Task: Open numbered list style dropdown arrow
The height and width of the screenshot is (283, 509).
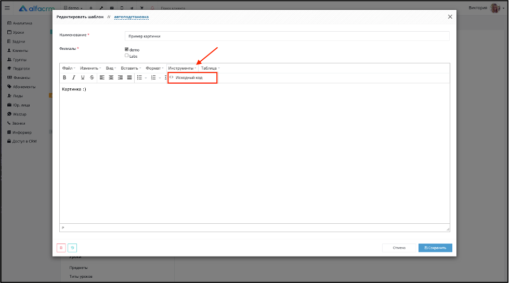Action: pos(160,78)
